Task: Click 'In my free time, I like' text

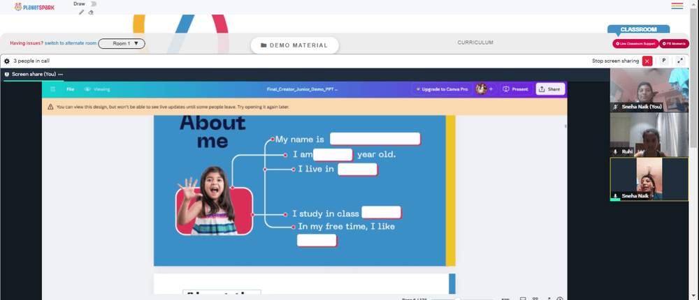Action: 347,227
